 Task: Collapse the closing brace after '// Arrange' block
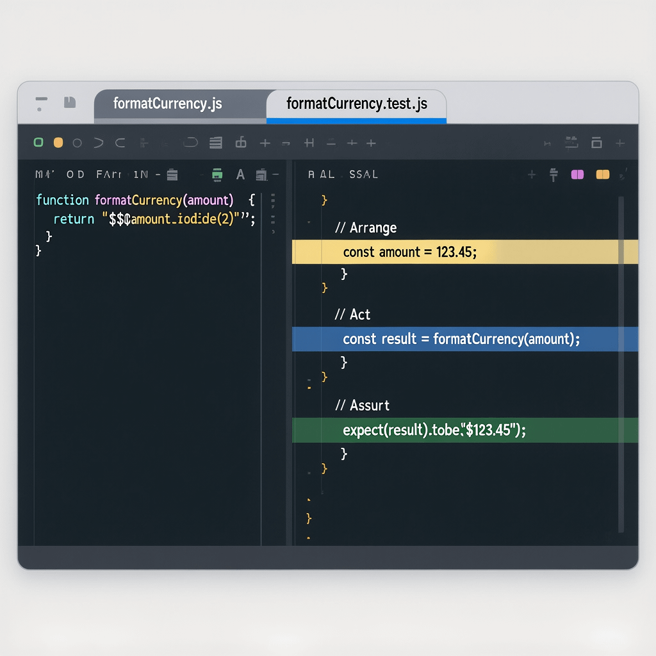click(x=344, y=274)
